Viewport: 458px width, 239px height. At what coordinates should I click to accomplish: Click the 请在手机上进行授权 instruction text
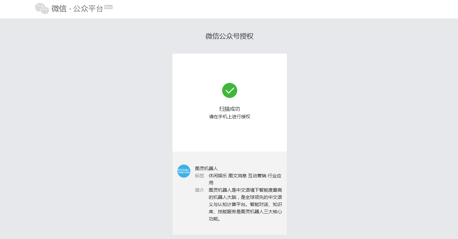click(230, 117)
